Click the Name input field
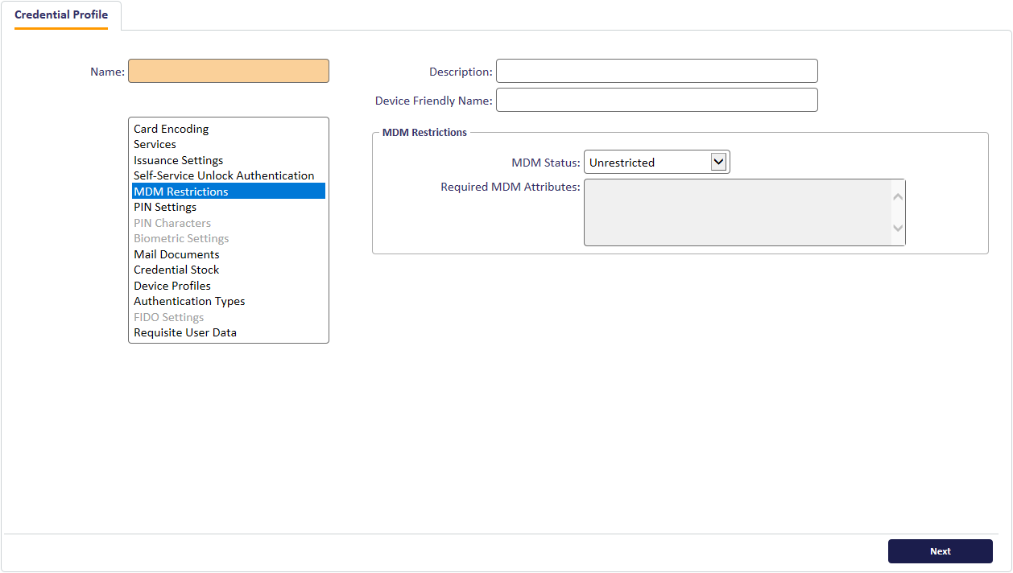 [x=229, y=72]
